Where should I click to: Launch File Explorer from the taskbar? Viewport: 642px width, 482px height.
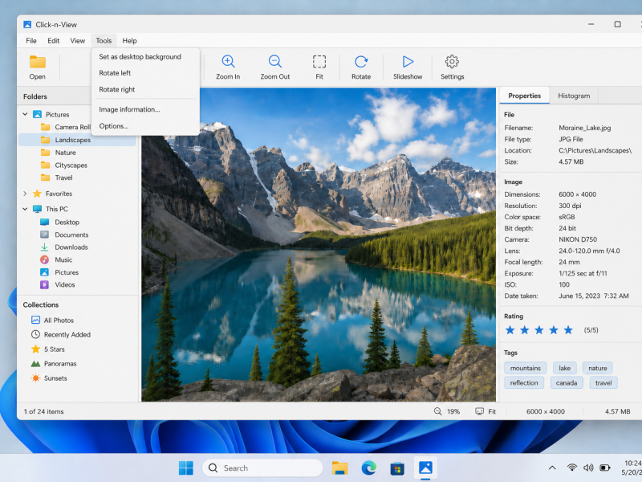click(x=339, y=468)
